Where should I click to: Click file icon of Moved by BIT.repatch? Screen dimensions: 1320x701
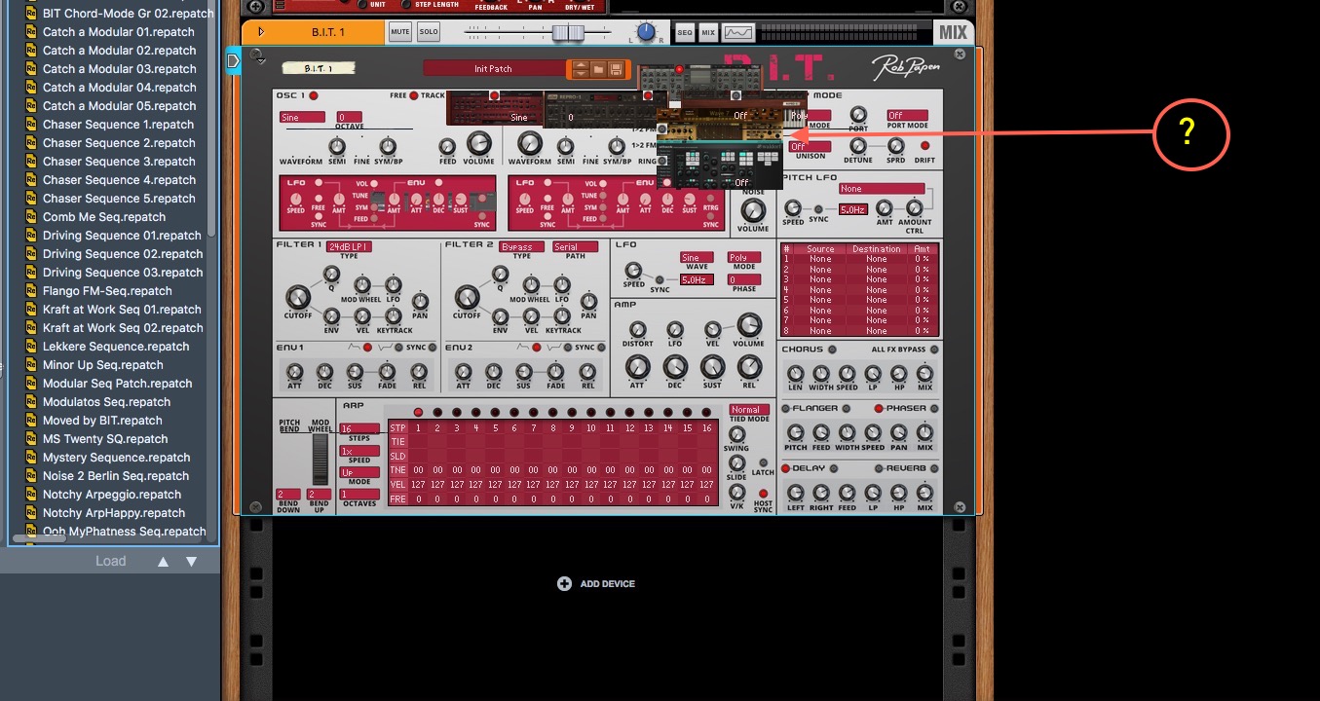click(x=31, y=421)
